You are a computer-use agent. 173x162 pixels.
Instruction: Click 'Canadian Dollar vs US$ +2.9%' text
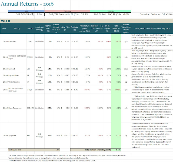pyautogui.click(x=156, y=14)
